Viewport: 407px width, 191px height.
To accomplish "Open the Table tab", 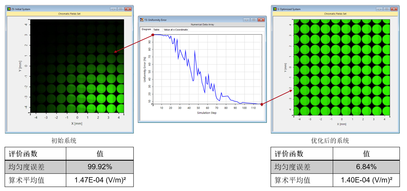I will [156, 30].
